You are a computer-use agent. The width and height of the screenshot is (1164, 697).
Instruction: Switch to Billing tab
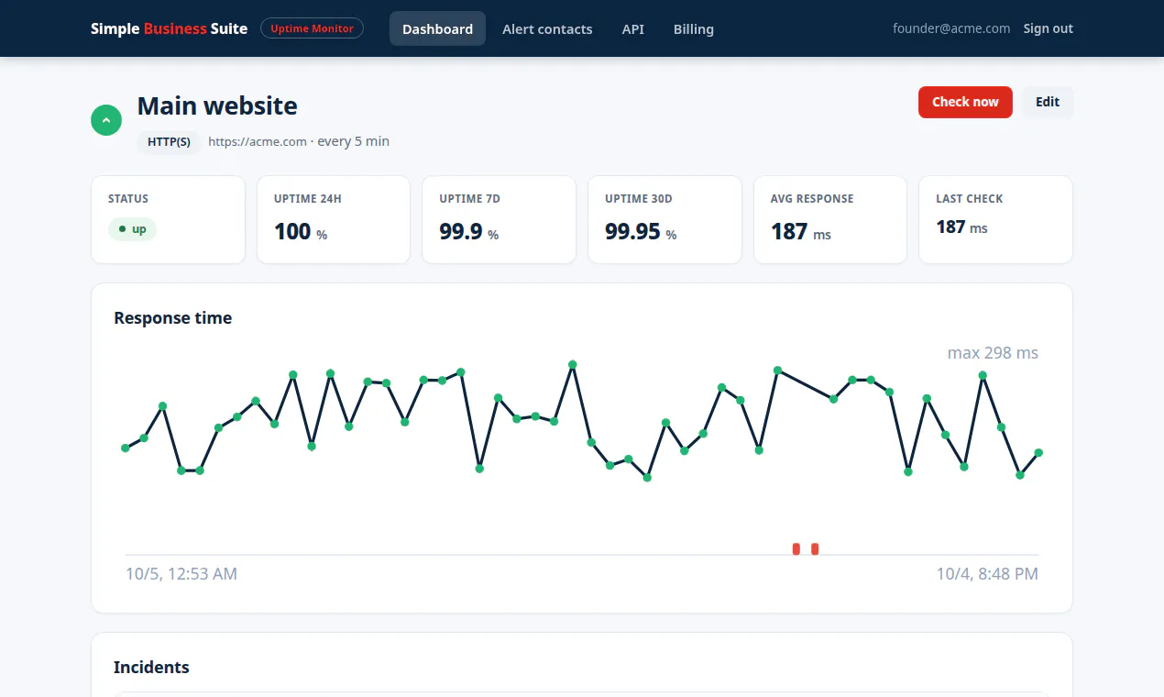coord(694,28)
